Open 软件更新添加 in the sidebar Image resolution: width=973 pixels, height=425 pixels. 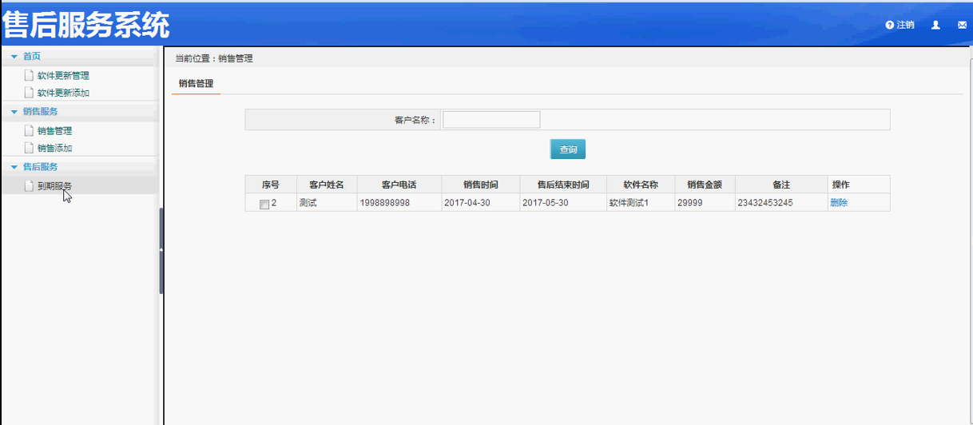click(x=63, y=93)
